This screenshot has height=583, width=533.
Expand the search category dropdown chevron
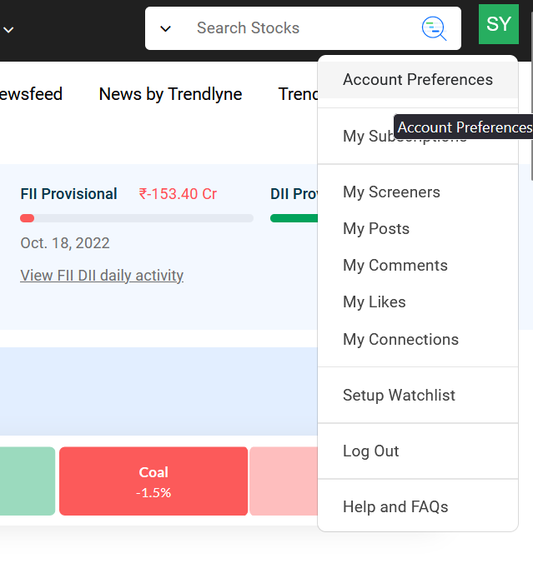tap(165, 28)
